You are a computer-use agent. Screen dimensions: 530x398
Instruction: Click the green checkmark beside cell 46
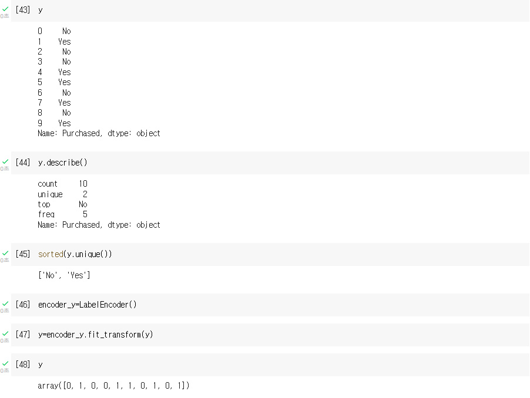[5, 304]
